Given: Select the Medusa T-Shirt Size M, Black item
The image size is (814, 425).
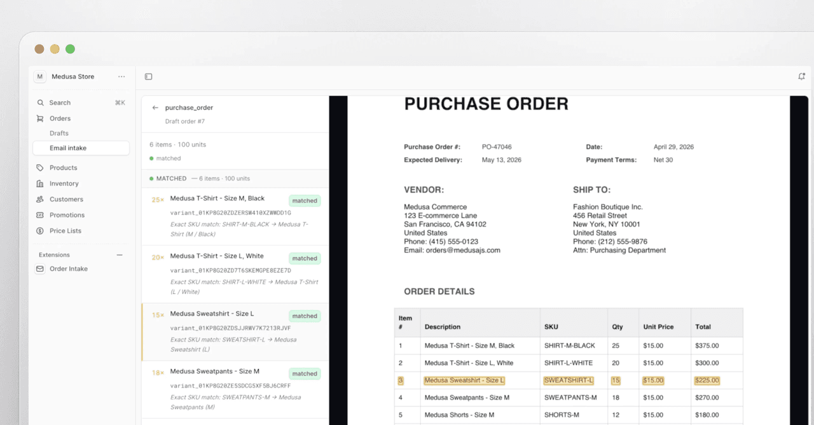Looking at the screenshot, I should point(235,216).
